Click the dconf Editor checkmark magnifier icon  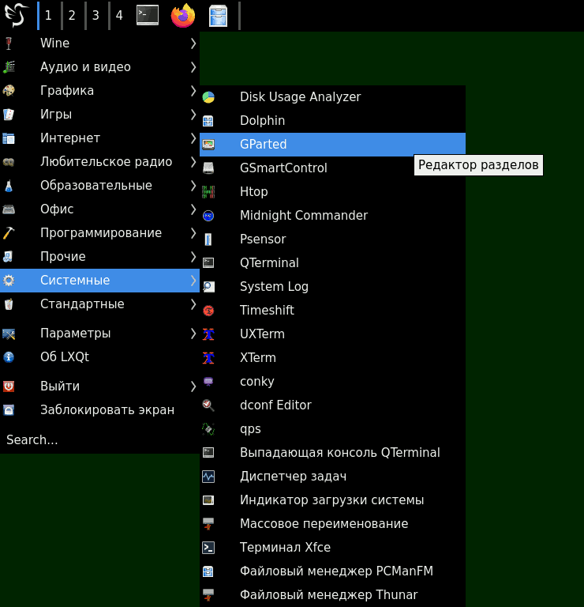[x=208, y=405]
